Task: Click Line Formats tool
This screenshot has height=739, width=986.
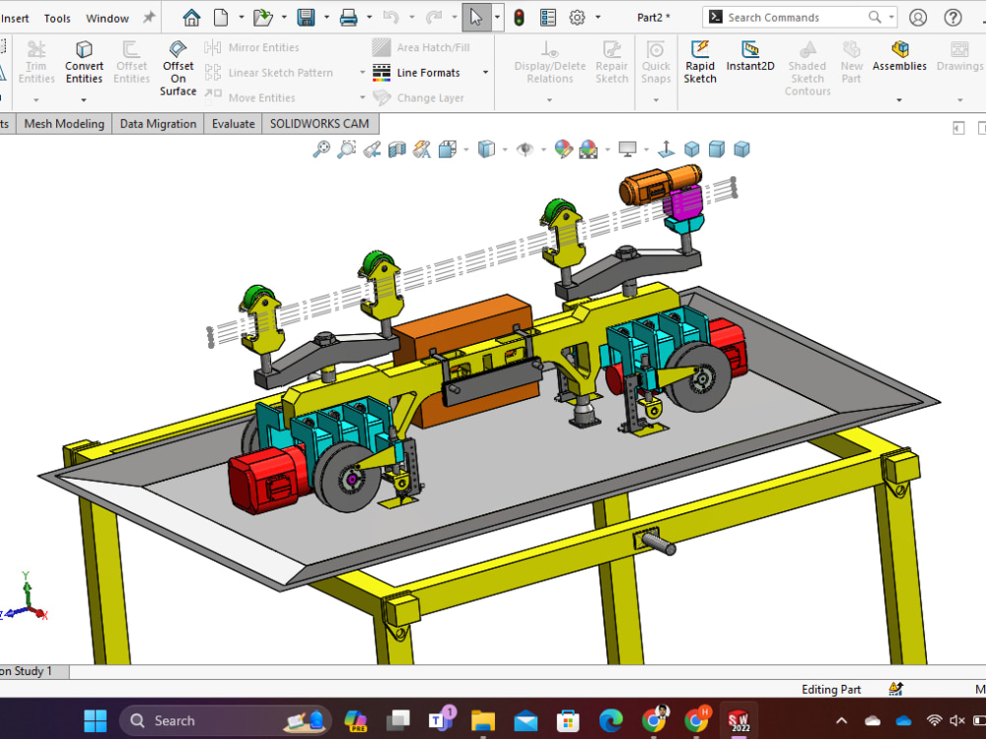Action: (416, 73)
